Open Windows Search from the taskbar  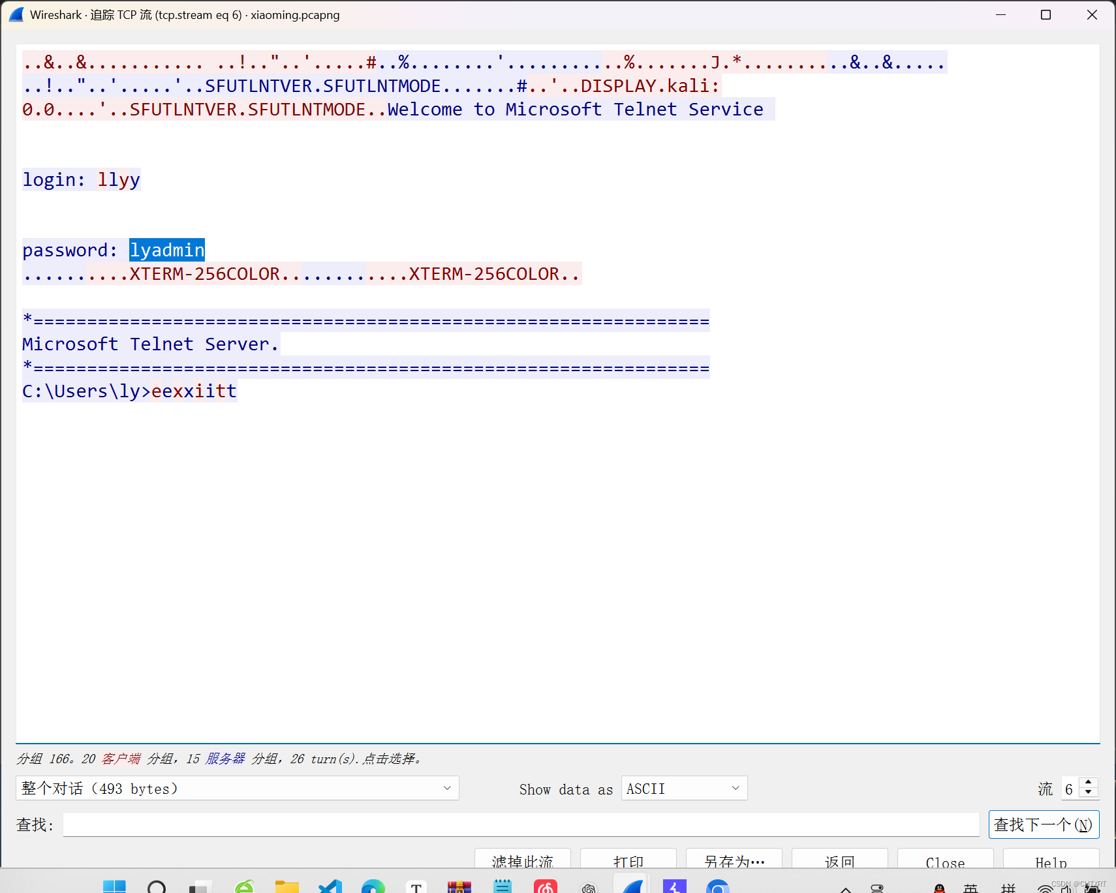click(x=157, y=886)
